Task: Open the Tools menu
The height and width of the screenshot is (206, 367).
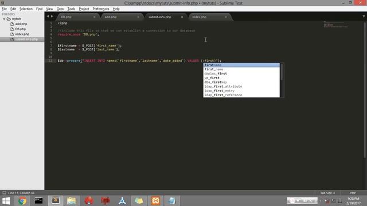Action: (x=71, y=9)
